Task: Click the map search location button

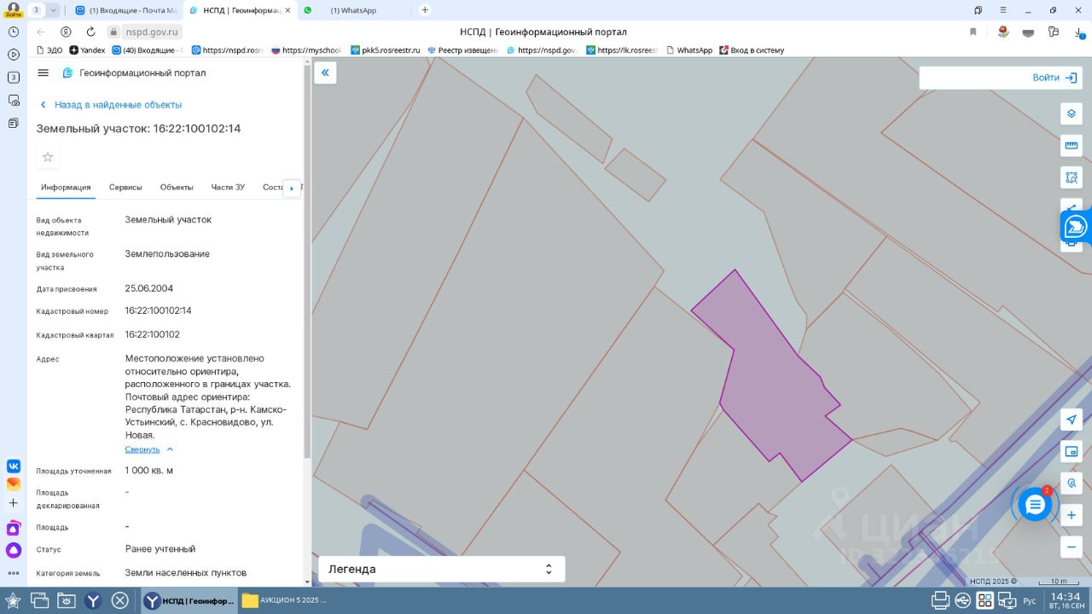Action: pyautogui.click(x=1072, y=483)
